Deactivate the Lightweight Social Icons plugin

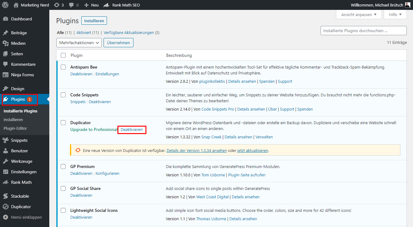(x=81, y=217)
